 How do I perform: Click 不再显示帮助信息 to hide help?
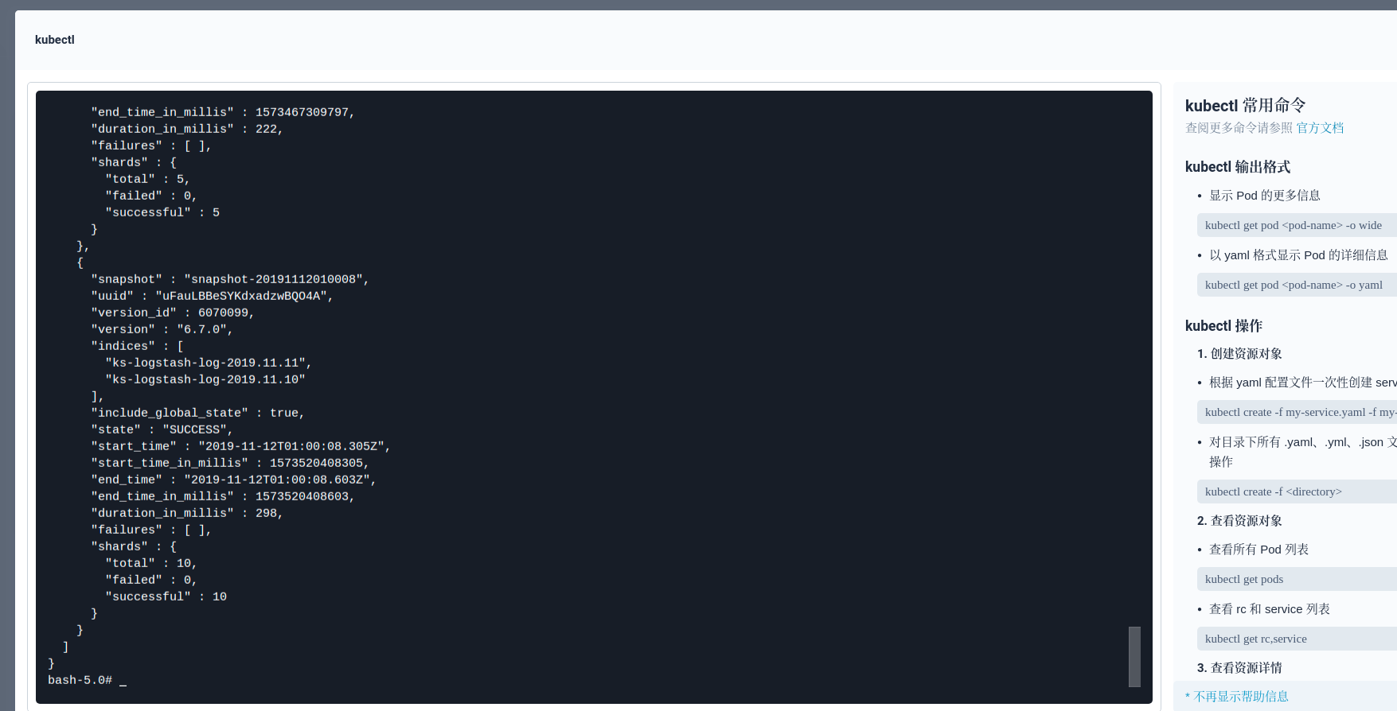coord(1240,696)
